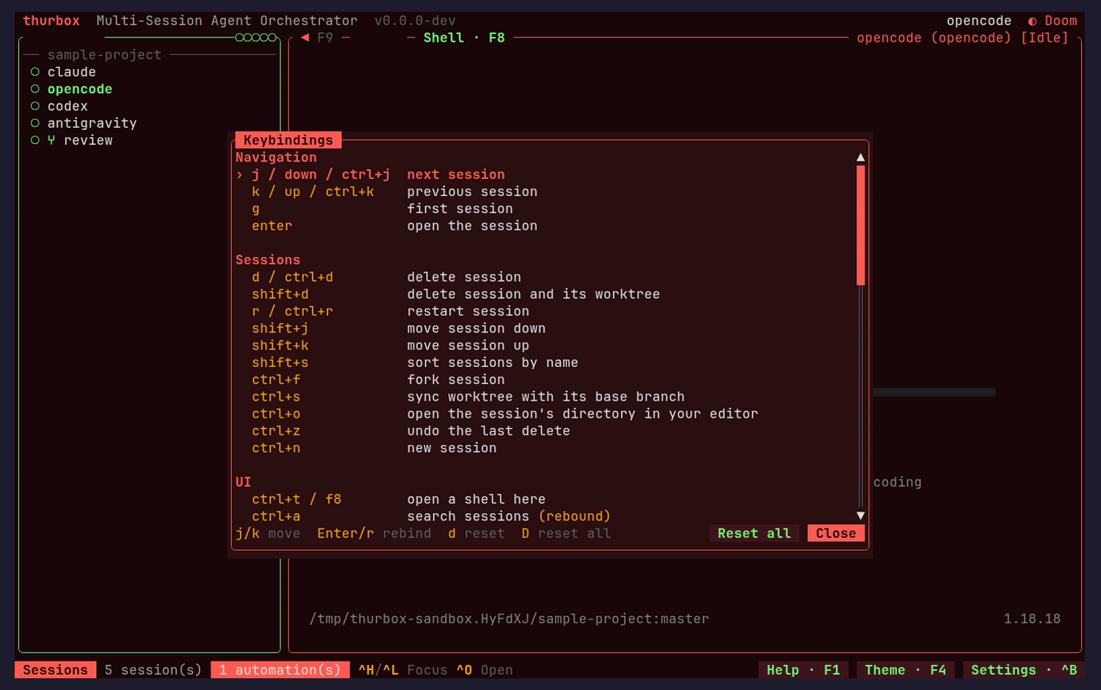1101x690 pixels.
Task: Click the thurbox app name
Action: pos(51,21)
